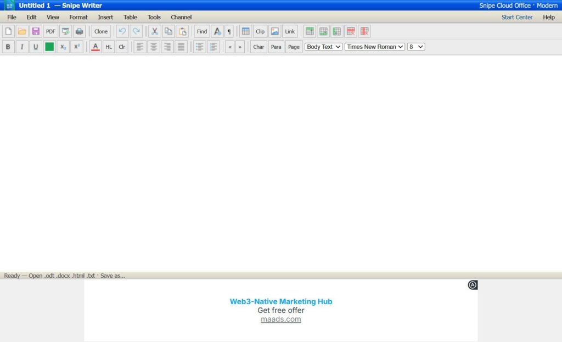This screenshot has height=342, width=562.
Task: Click the second green table grid icon
Action: tap(323, 31)
